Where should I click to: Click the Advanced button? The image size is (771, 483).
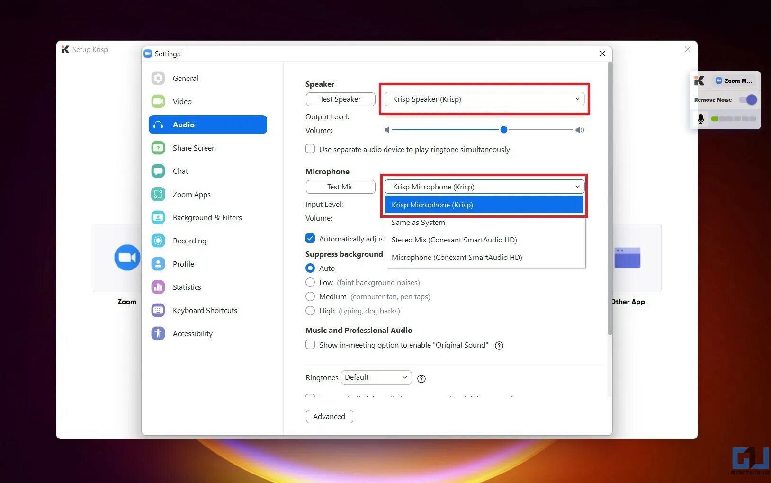point(329,416)
